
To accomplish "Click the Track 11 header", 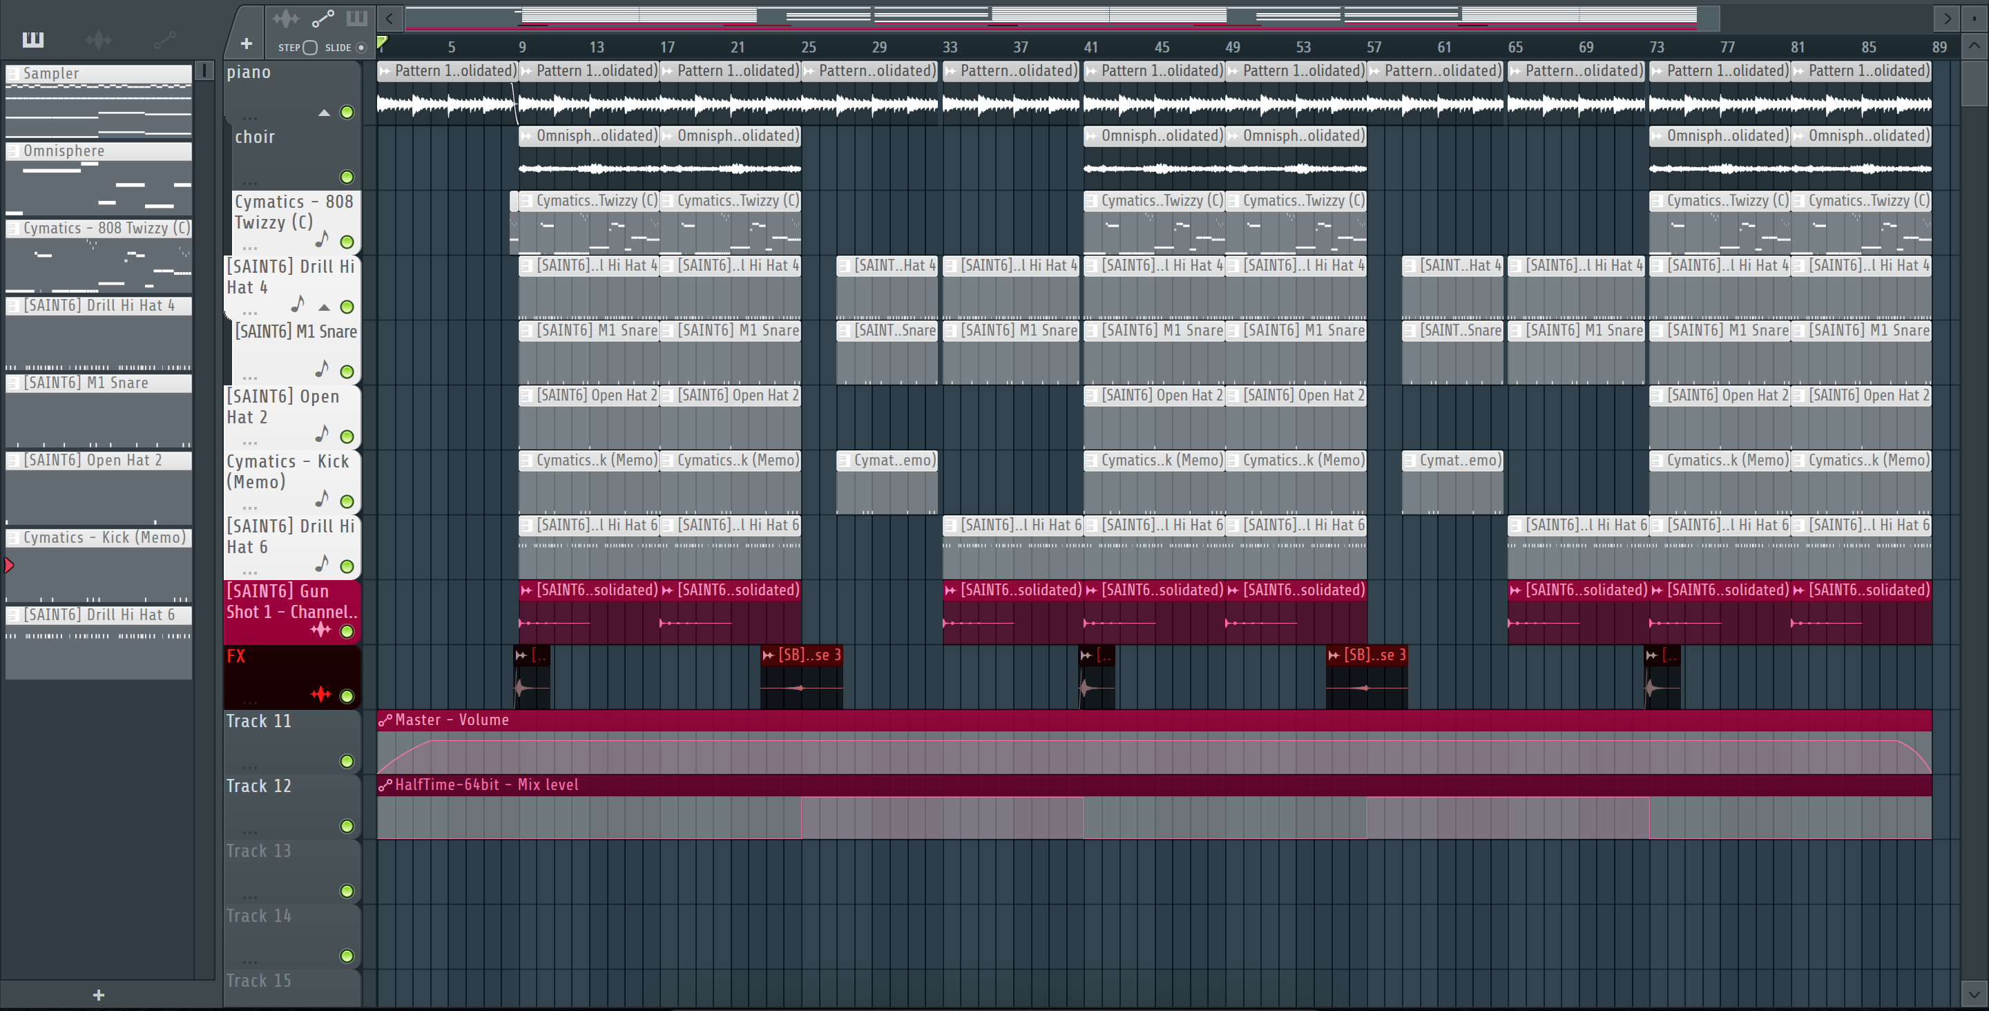I will (x=292, y=742).
